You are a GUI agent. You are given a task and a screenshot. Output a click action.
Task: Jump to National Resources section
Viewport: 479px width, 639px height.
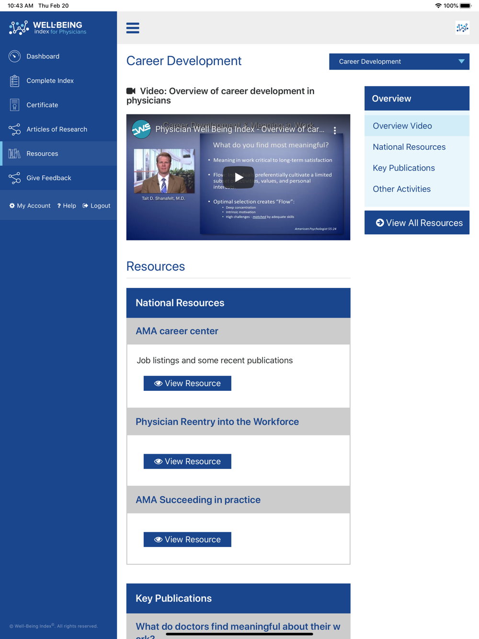tap(417, 147)
